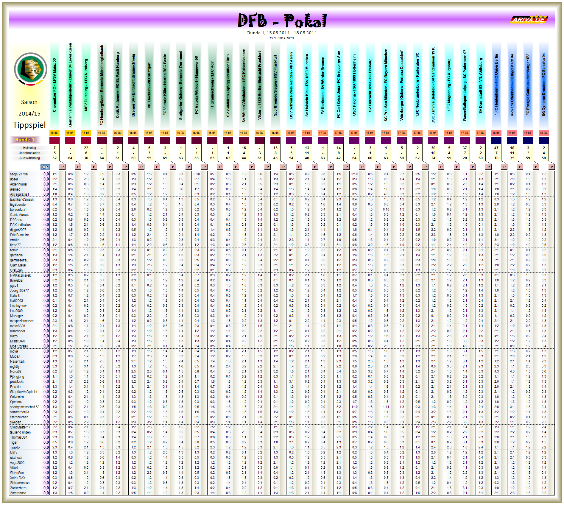Screen dimensions: 564x505
Task: Select player row 'vega2000'
Action: tap(282, 462)
